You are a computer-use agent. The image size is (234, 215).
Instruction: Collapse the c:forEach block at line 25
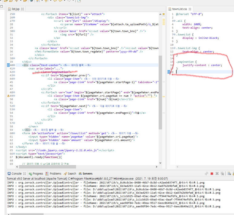click(x=14, y=14)
